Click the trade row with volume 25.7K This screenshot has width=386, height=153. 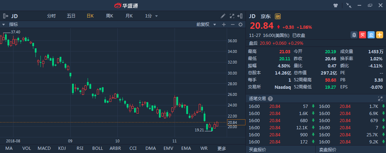(351, 135)
